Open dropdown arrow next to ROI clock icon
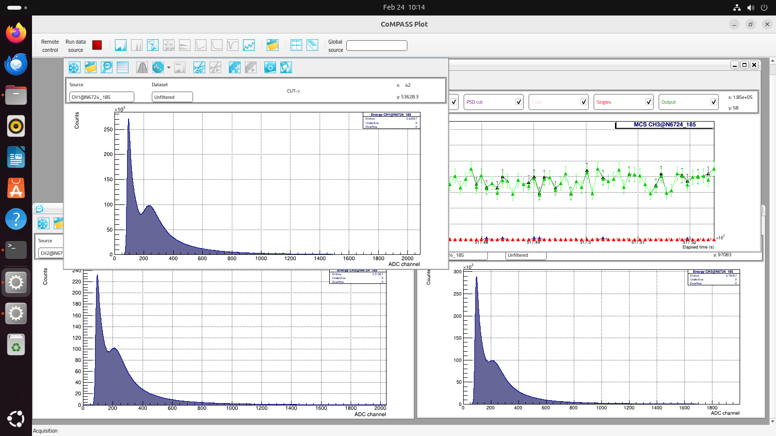The width and height of the screenshot is (776, 436). tap(169, 67)
